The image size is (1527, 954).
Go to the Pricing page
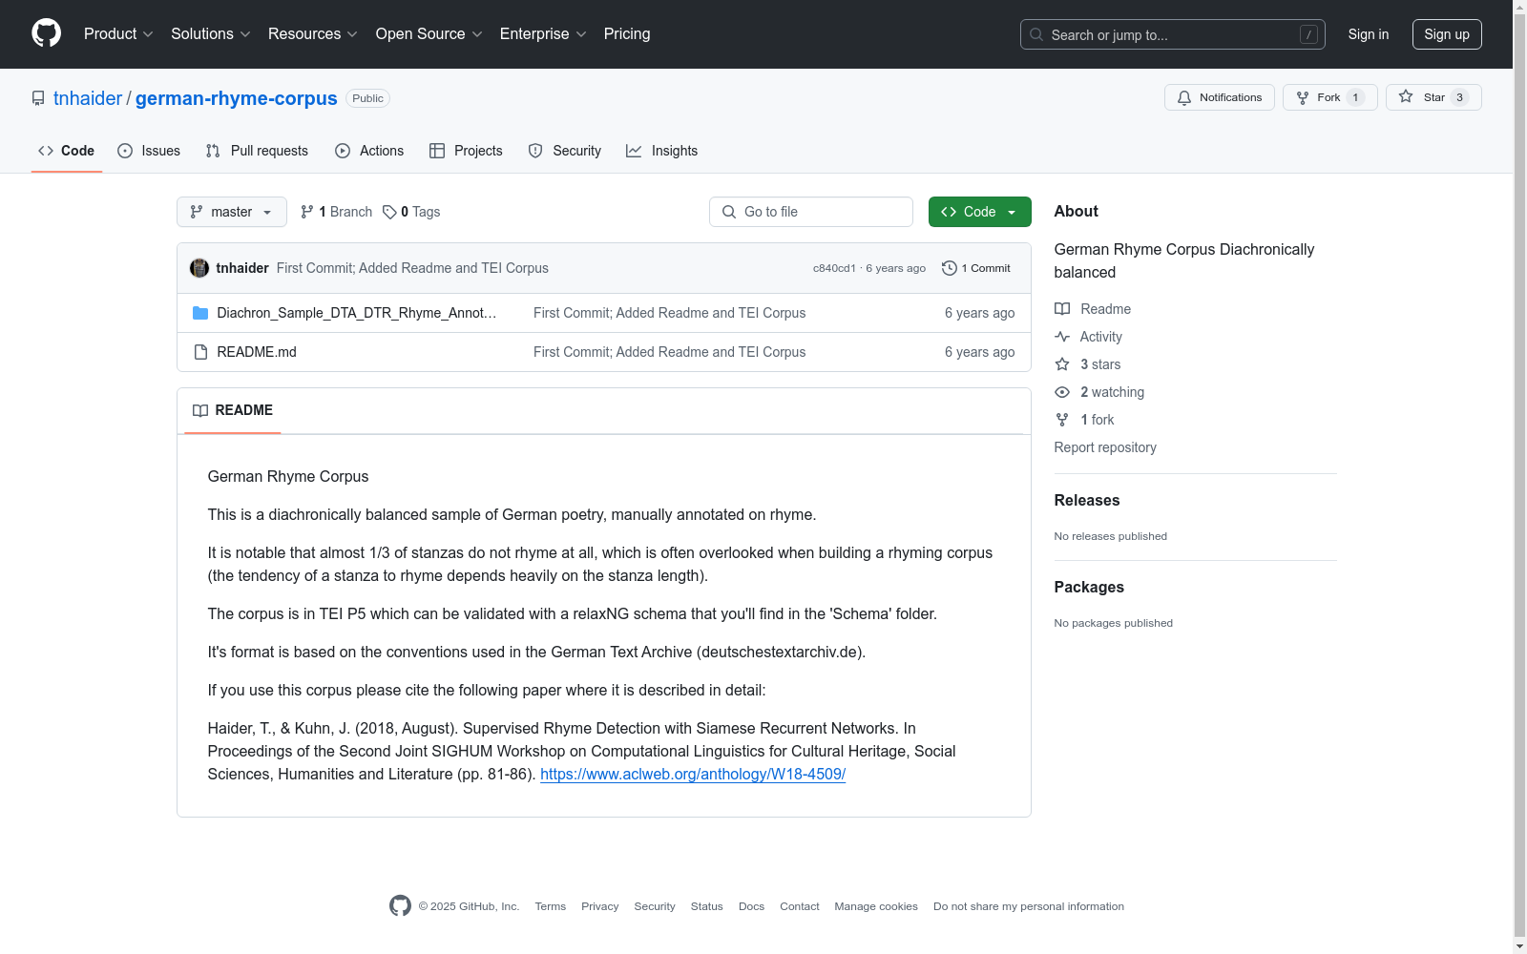(x=627, y=34)
